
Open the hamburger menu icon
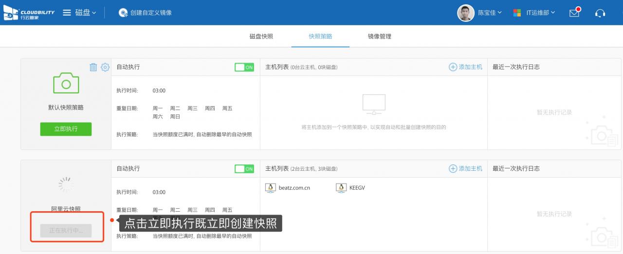coord(67,13)
